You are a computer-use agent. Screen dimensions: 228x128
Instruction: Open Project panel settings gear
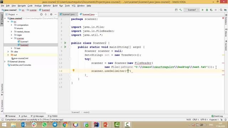coord(51,14)
